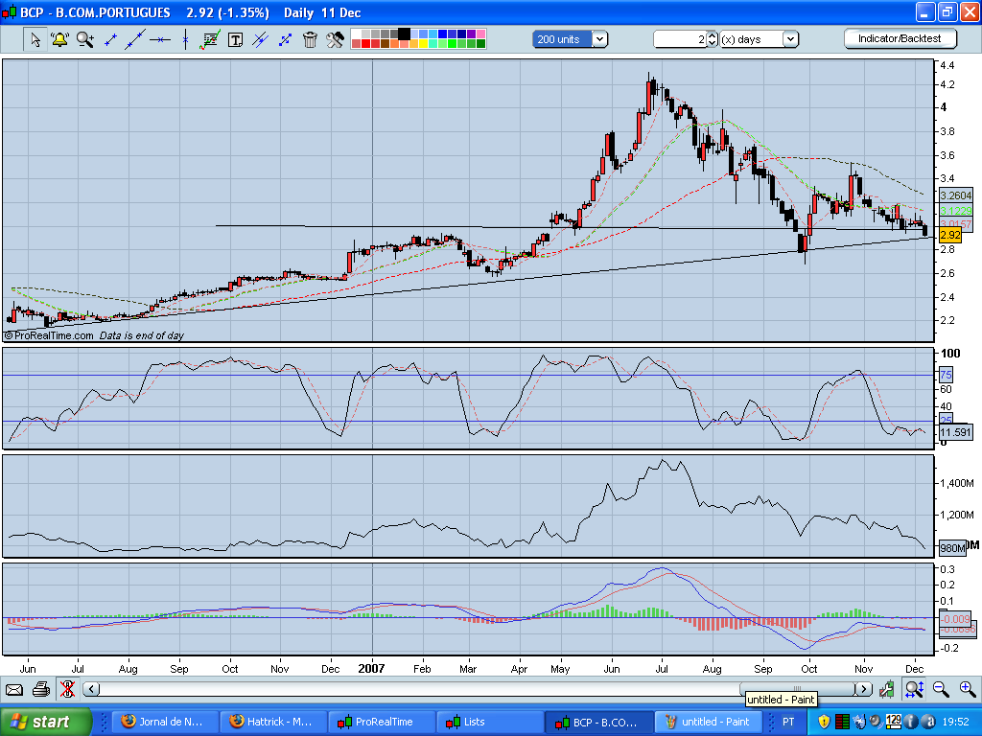Screen dimensions: 982x736
Task: Select the arrow cursor tool
Action: click(x=35, y=39)
